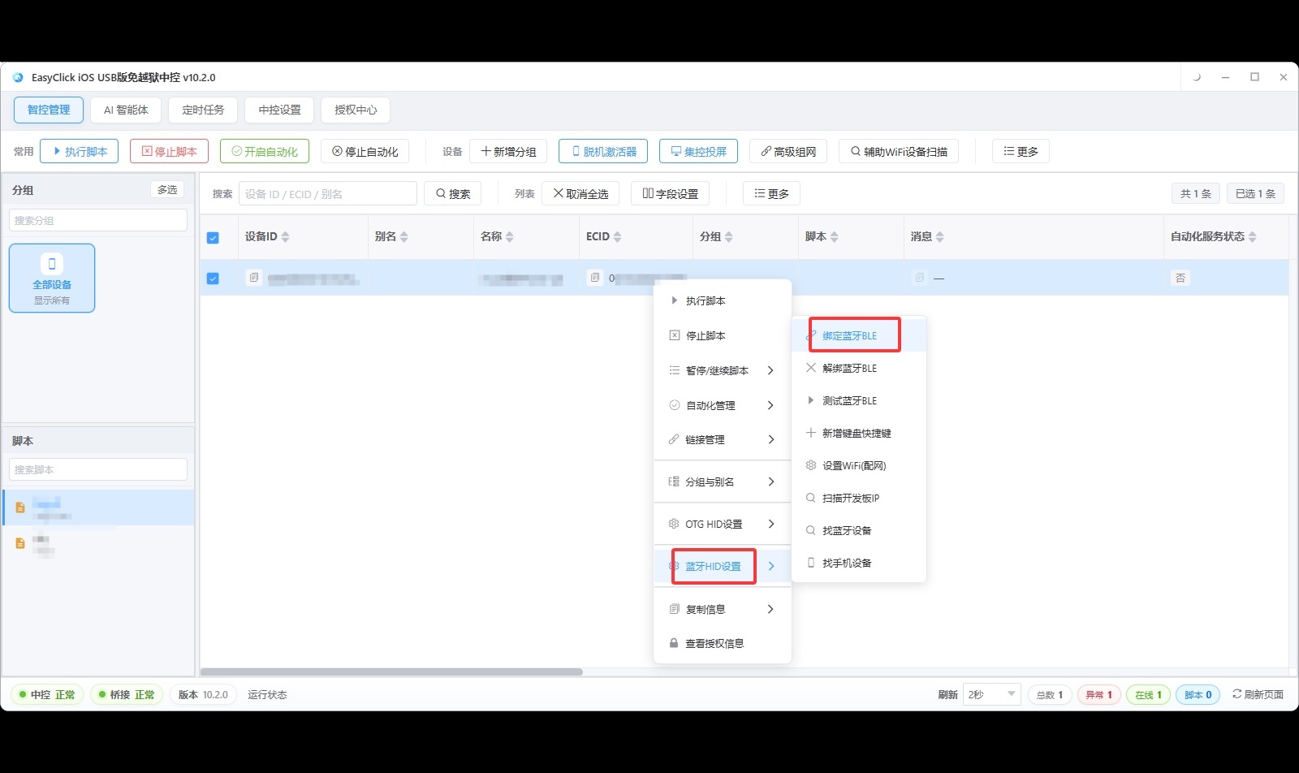Click the first script file icon
The height and width of the screenshot is (773, 1299).
[20, 507]
